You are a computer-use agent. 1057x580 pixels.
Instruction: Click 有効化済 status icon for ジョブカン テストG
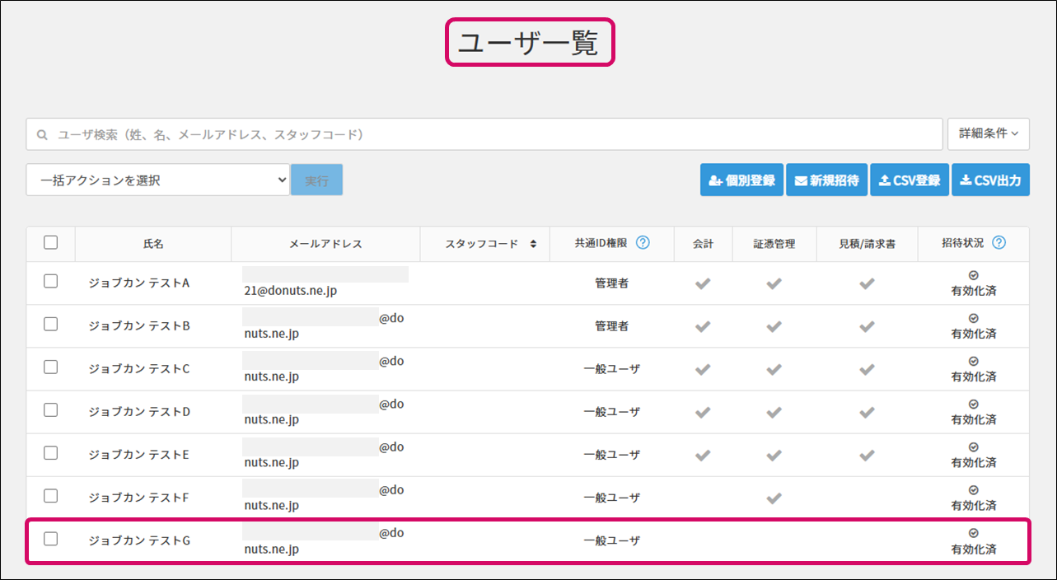973,533
